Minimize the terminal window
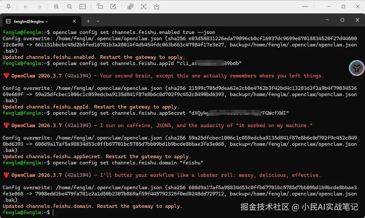The image size is (365, 218). click(x=327, y=20)
